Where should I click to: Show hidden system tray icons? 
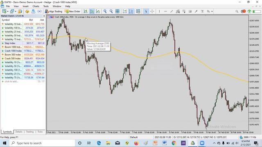click(214, 143)
